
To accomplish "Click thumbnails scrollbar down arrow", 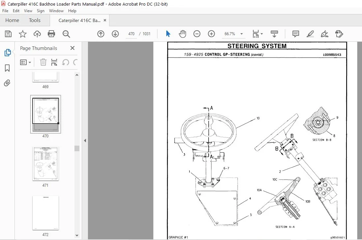I will 77,235.
